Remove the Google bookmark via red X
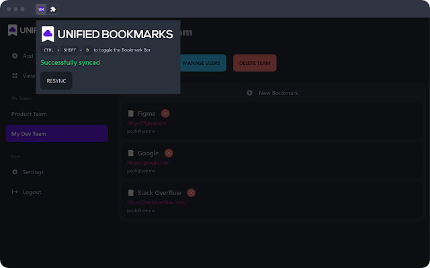Viewport: 430px width, 268px height. click(x=169, y=153)
